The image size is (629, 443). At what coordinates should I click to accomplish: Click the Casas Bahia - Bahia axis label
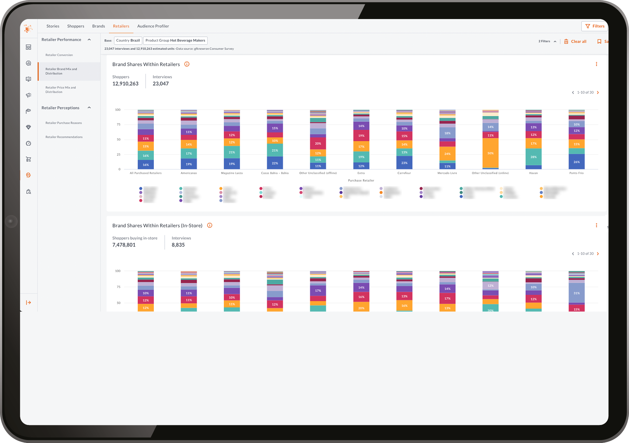(x=275, y=173)
